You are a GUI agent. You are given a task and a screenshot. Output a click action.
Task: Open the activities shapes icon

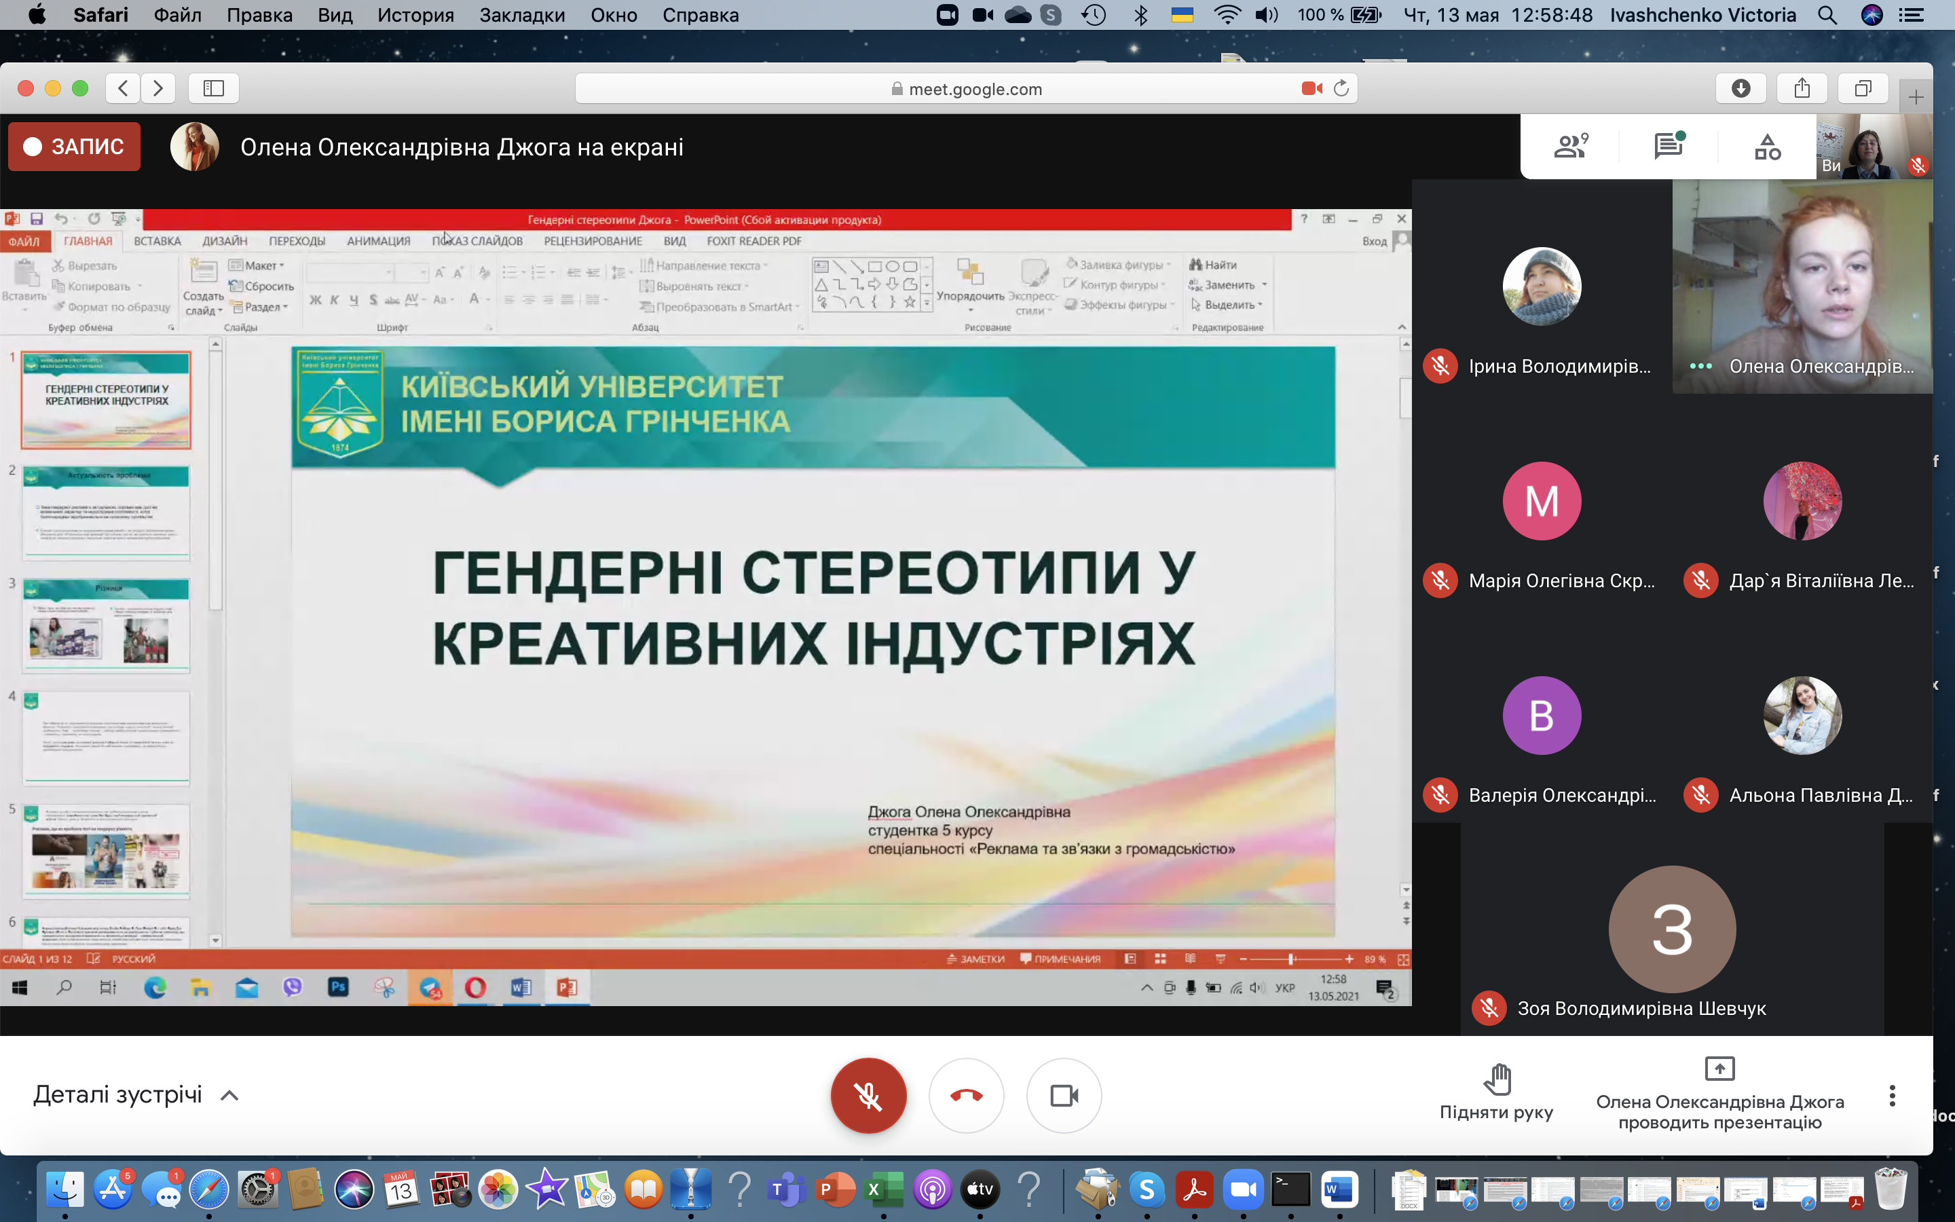click(1767, 146)
